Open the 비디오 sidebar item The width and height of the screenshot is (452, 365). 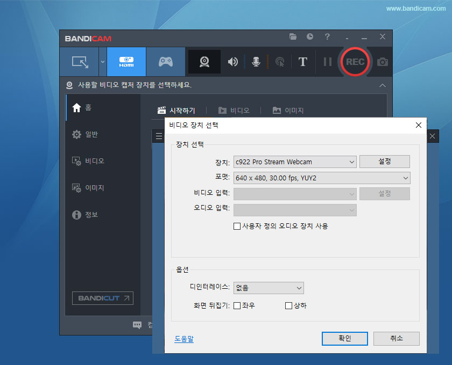click(x=103, y=161)
